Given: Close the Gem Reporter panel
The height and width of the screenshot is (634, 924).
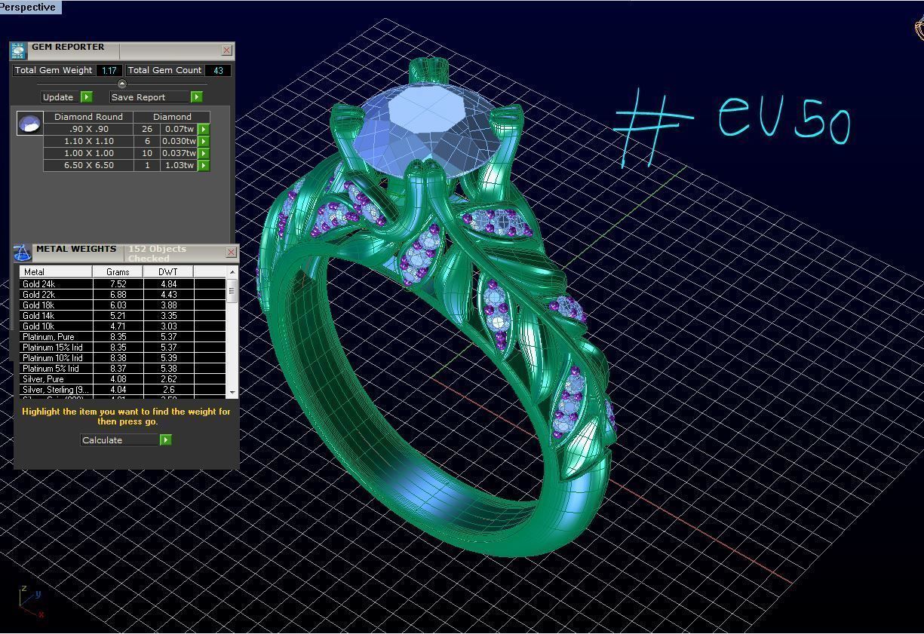Looking at the screenshot, I should coord(226,50).
